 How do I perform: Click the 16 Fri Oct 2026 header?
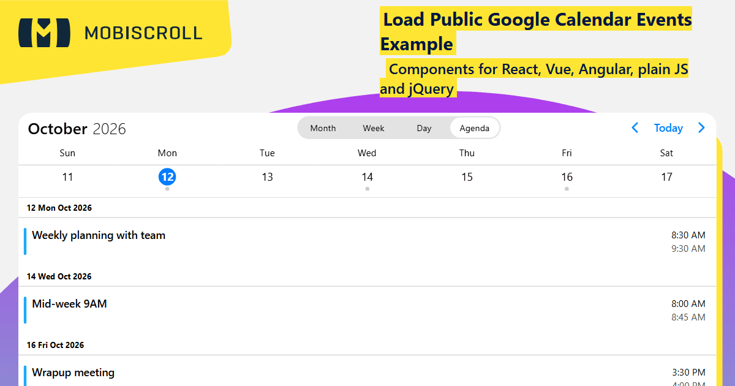pos(367,345)
